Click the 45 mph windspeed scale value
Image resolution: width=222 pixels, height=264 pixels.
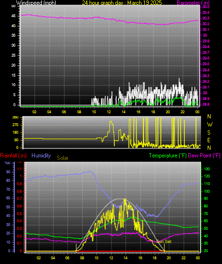tap(13, 16)
